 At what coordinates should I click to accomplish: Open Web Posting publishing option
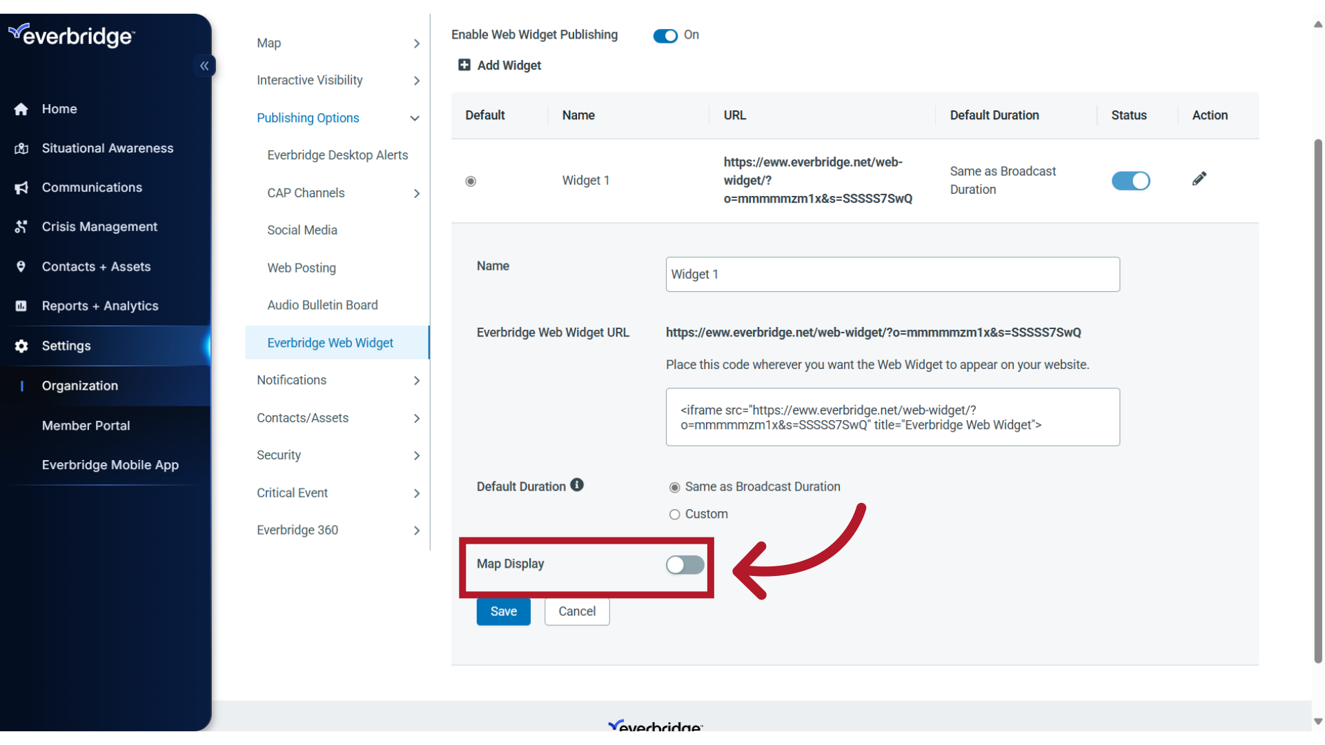[302, 268]
